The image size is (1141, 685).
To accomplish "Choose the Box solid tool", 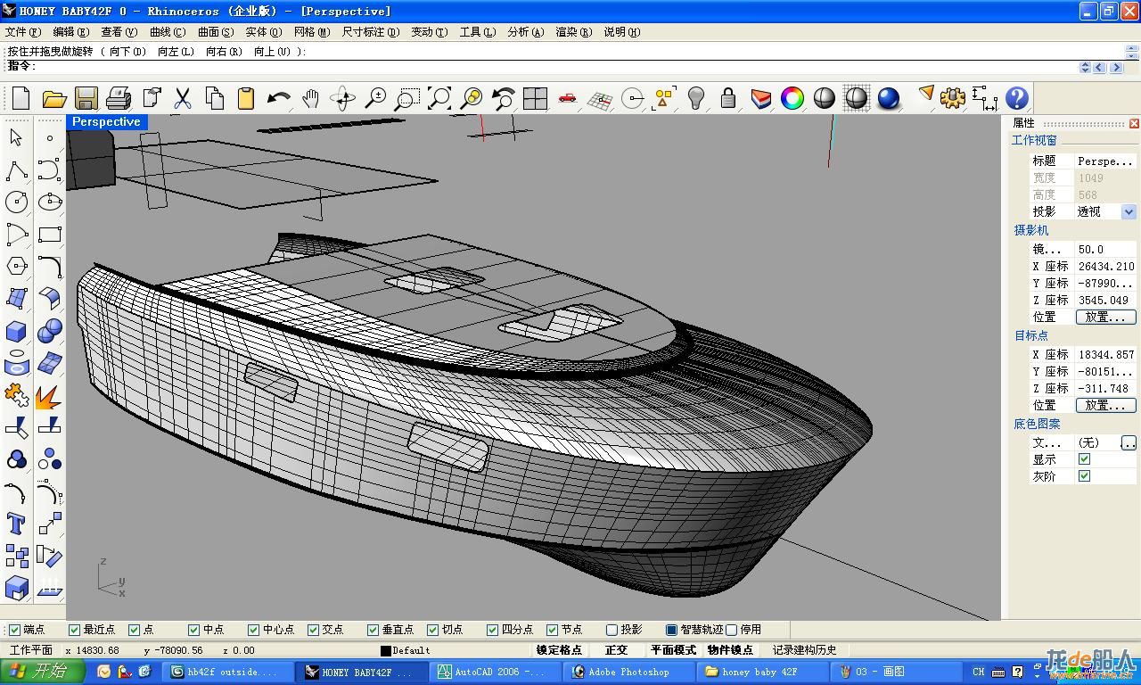I will [x=16, y=331].
